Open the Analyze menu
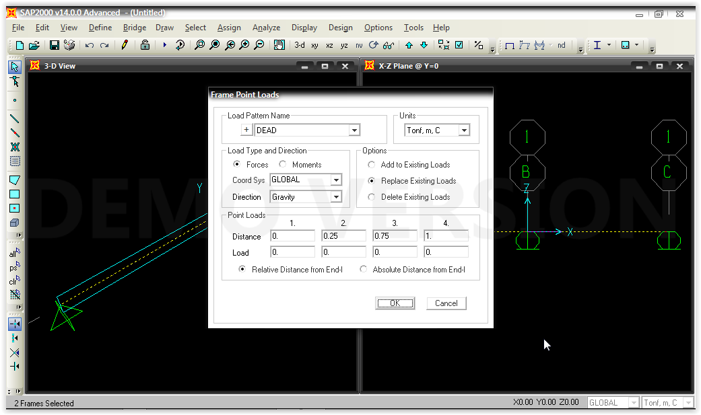The width and height of the screenshot is (701, 415). tap(266, 28)
